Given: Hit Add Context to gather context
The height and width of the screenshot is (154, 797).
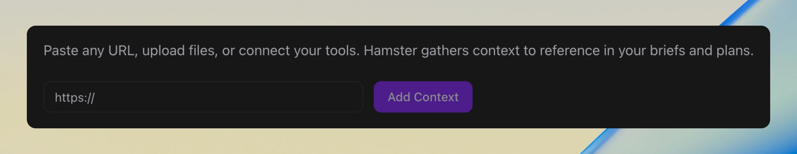Looking at the screenshot, I should tap(423, 97).
